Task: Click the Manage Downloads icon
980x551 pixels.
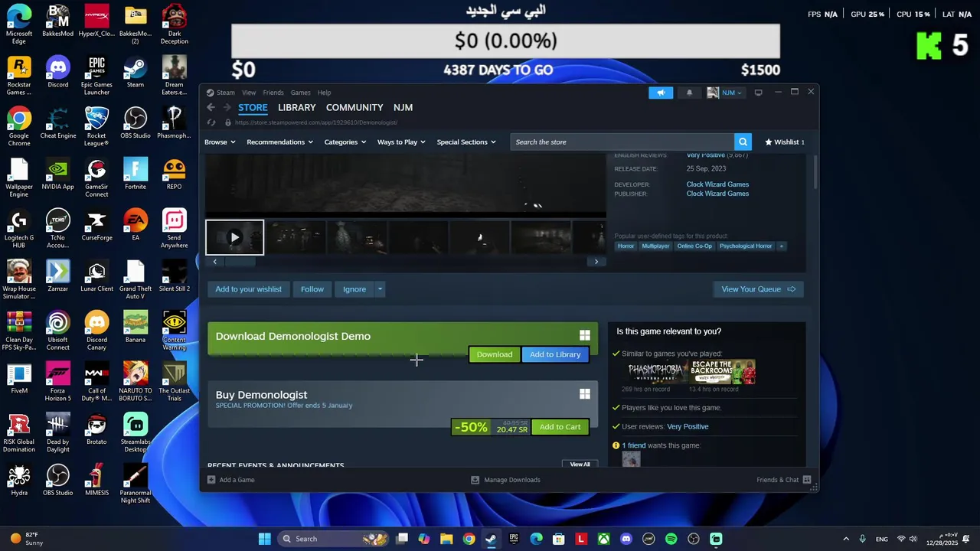Action: (x=475, y=480)
